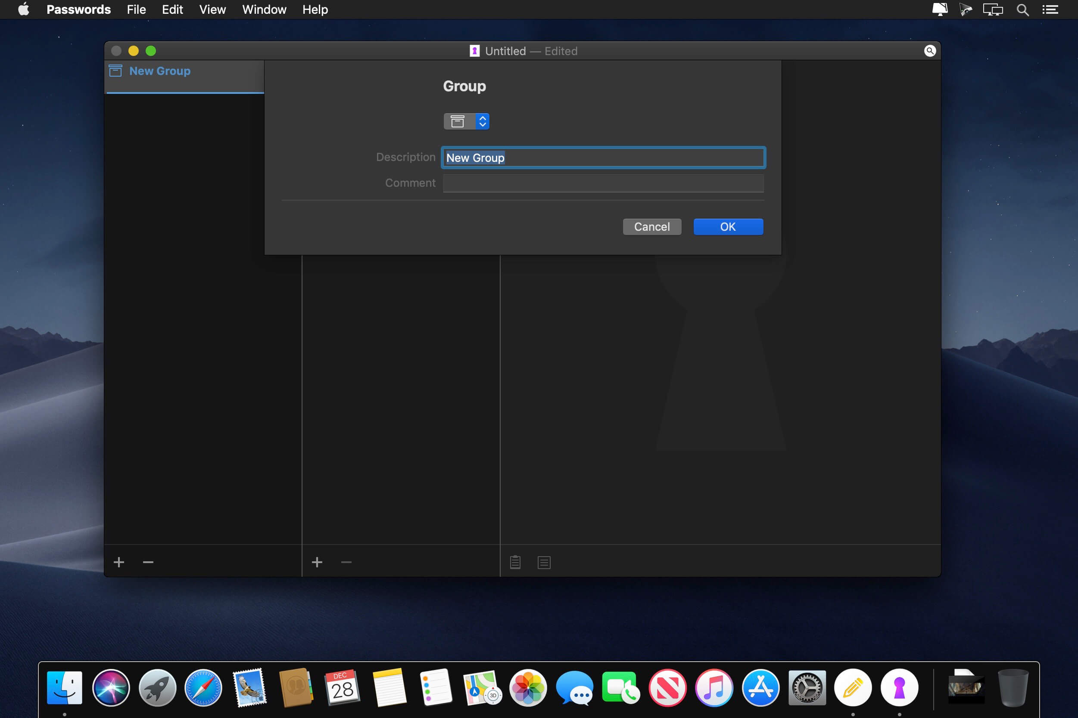Click the Description input field
The height and width of the screenshot is (718, 1078).
[x=602, y=157]
